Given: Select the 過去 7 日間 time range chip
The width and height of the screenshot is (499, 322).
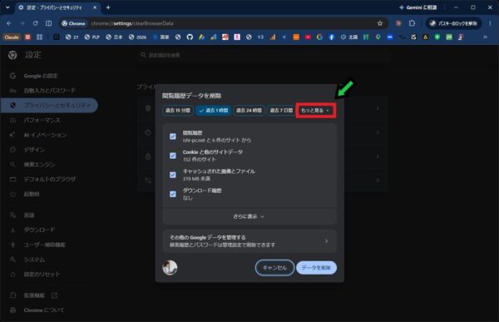Looking at the screenshot, I should coord(281,110).
